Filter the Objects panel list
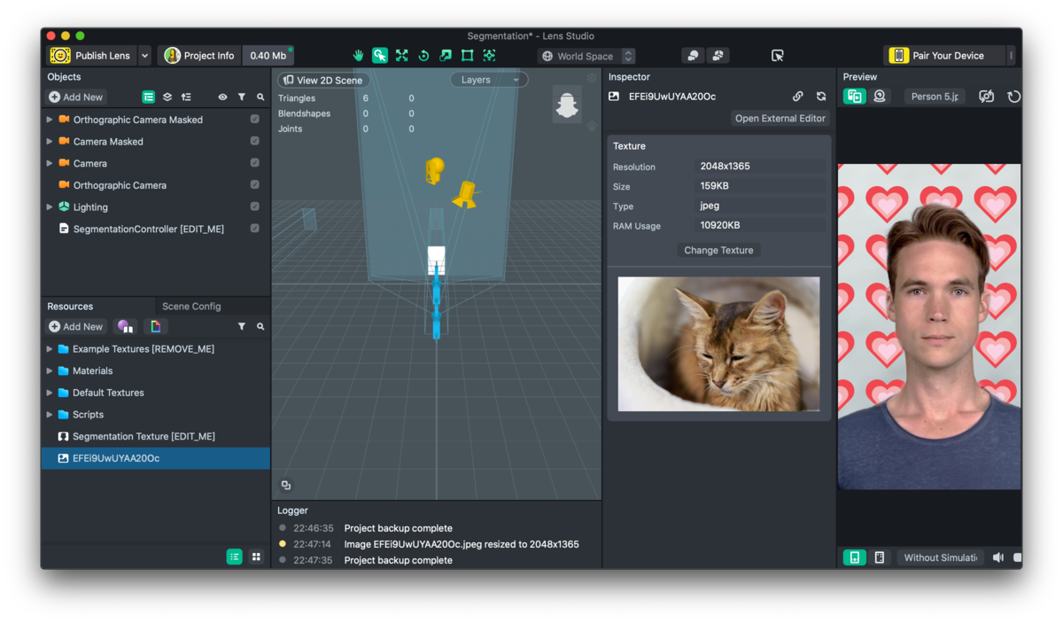Image resolution: width=1063 pixels, height=623 pixels. [x=241, y=97]
